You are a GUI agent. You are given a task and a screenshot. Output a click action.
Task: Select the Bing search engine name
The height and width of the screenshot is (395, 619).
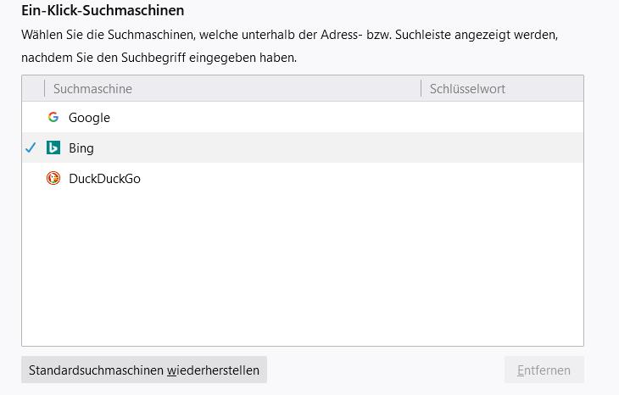tap(81, 147)
